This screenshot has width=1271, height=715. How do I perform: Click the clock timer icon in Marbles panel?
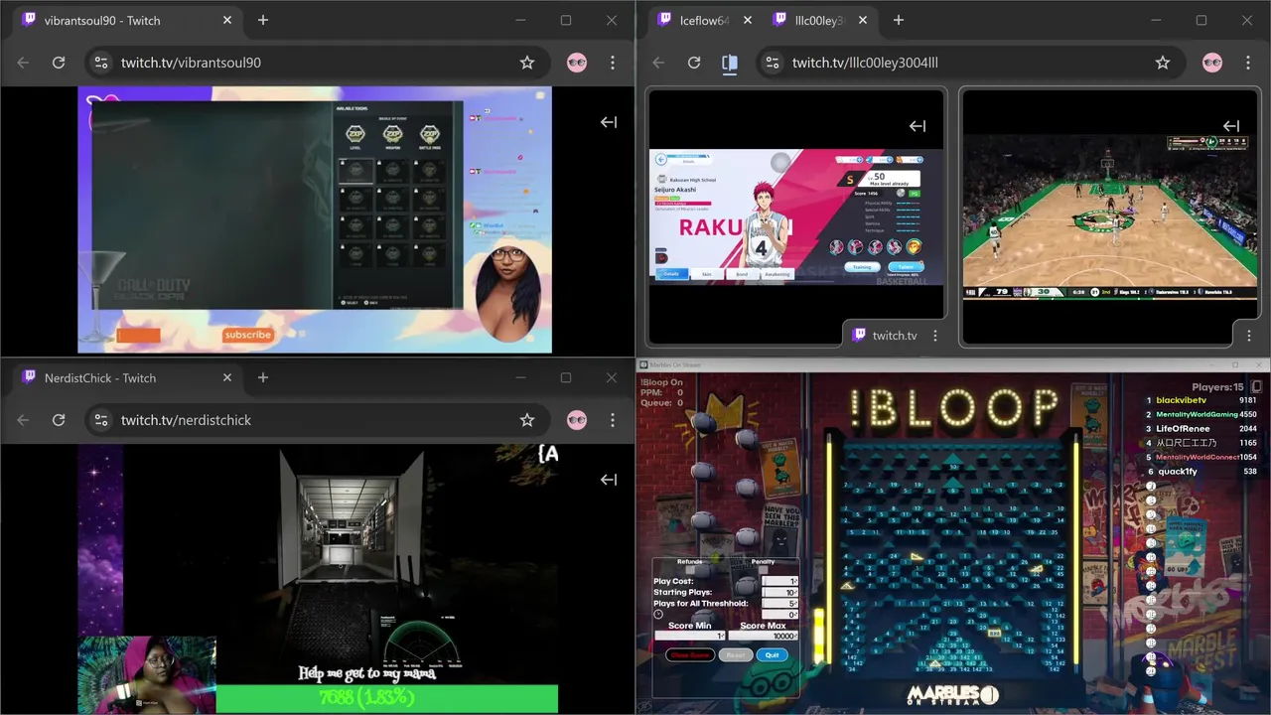(658, 614)
